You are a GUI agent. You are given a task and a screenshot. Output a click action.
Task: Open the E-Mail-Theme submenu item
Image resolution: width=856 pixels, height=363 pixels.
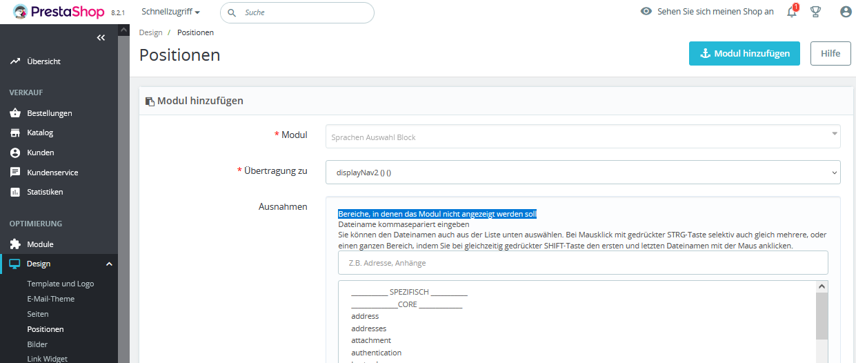pos(50,299)
